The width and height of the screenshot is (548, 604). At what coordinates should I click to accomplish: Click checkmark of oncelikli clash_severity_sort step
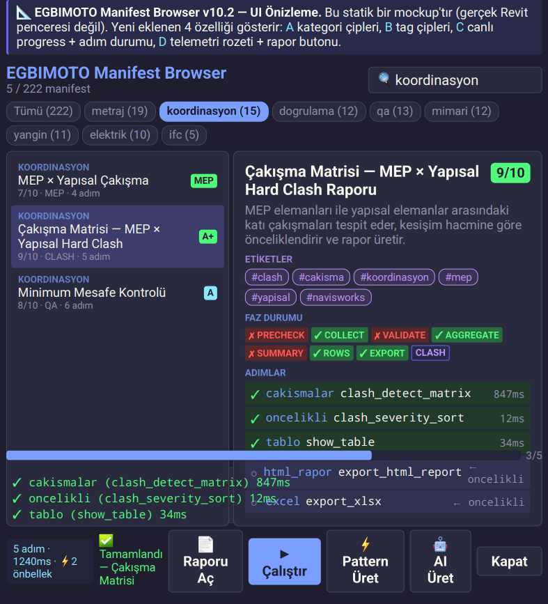[255, 419]
